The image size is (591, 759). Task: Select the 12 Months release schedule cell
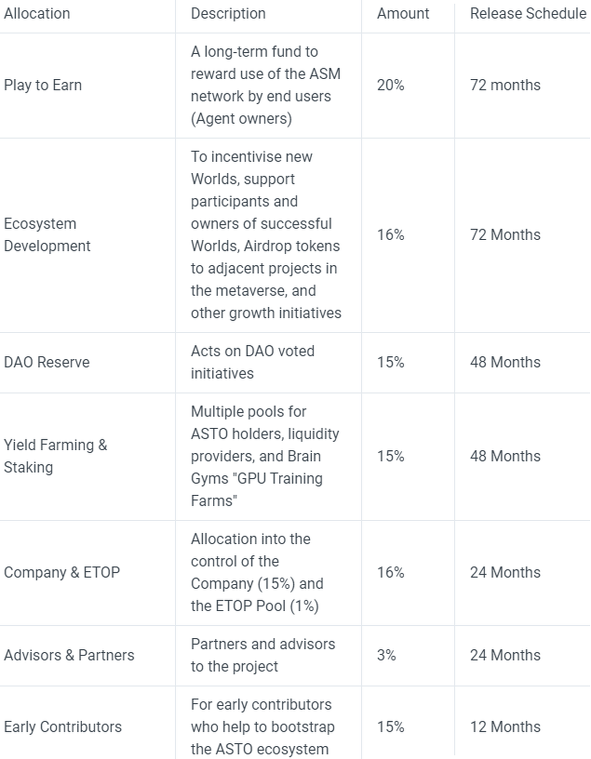click(x=505, y=727)
